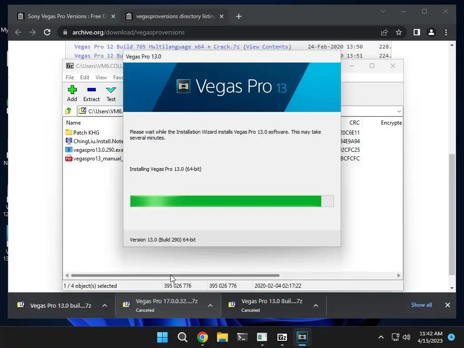The image size is (464, 348).
Task: Open Windows taskbar Search
Action: click(182, 337)
